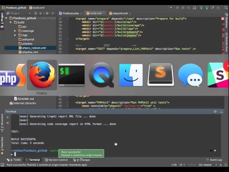This screenshot has height=172, width=229.
Task: Expand the coverage folder
Action: click(x=15, y=31)
